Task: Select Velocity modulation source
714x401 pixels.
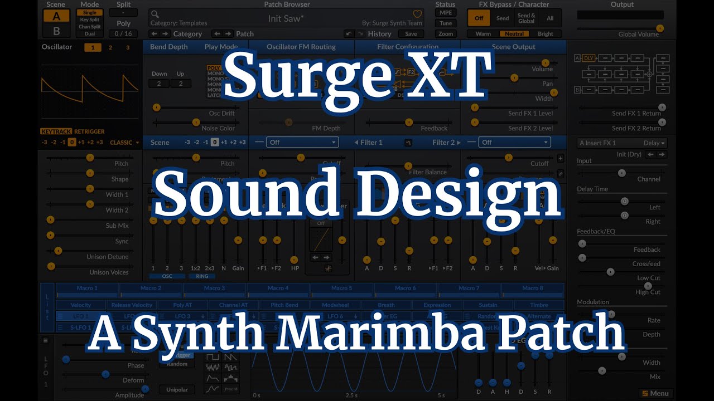Action: tap(81, 305)
